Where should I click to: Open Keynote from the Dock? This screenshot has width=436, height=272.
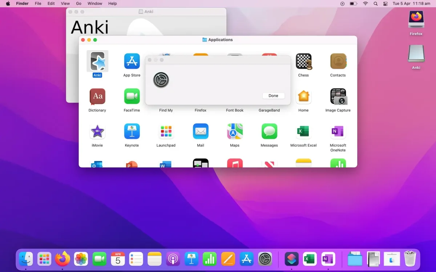pyautogui.click(x=191, y=259)
